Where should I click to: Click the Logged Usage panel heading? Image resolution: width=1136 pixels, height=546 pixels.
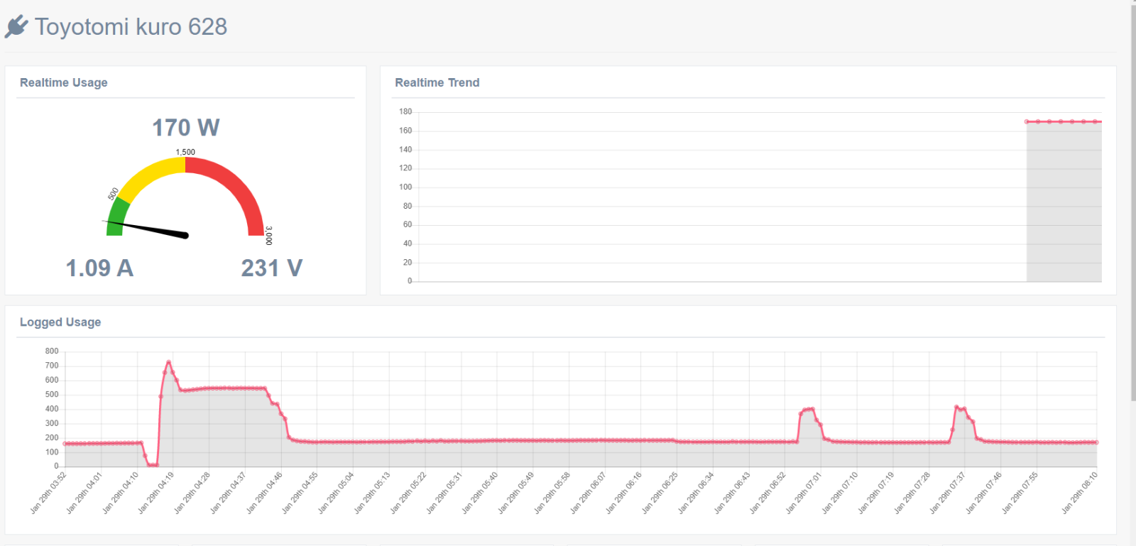point(60,322)
